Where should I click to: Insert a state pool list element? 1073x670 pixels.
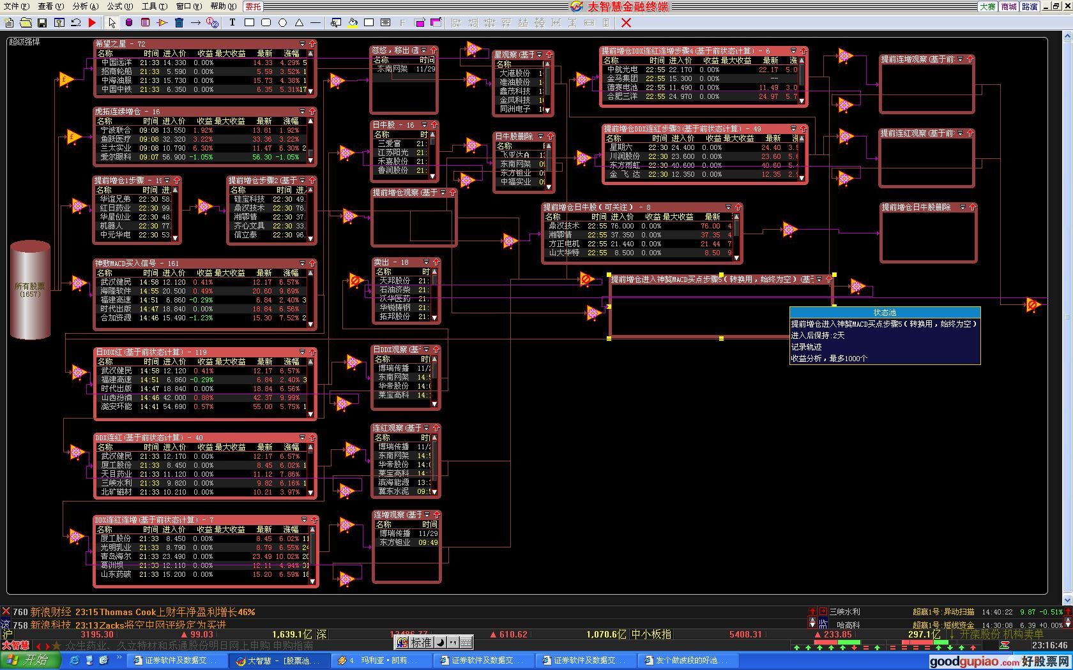point(146,22)
